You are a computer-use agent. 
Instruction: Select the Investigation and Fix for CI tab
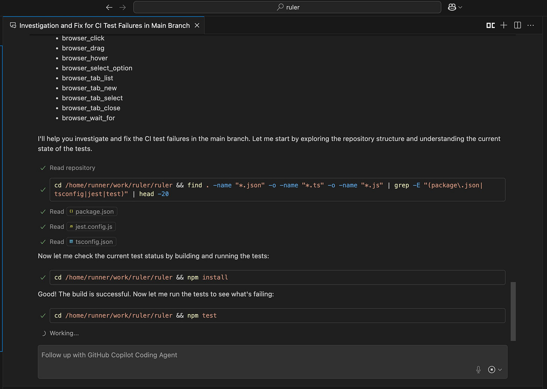point(104,26)
